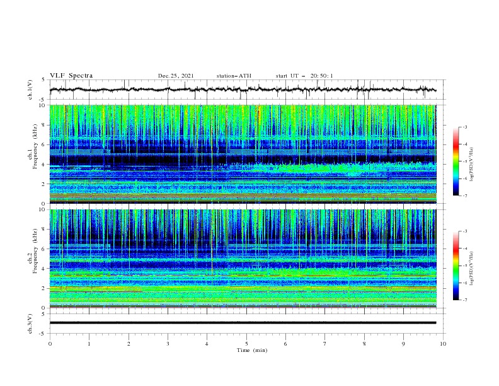499x386 pixels.
Task: Click the 'ch.3(V)' waveform axis label
Action: [30, 324]
